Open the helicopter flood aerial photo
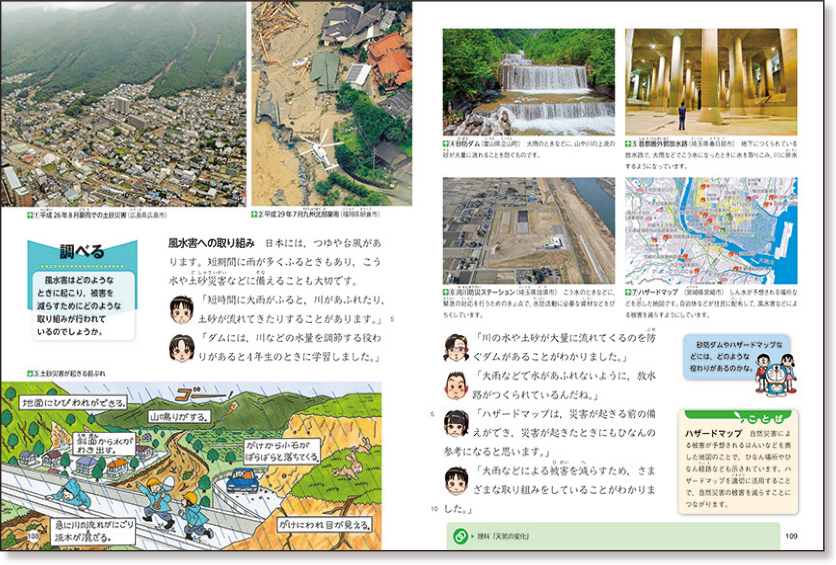This screenshot has width=836, height=565. (x=331, y=103)
